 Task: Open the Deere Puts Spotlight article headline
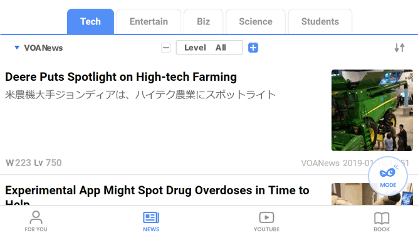pyautogui.click(x=121, y=77)
